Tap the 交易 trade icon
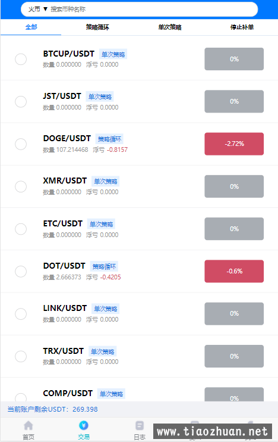The image size is (278, 442). click(x=84, y=425)
